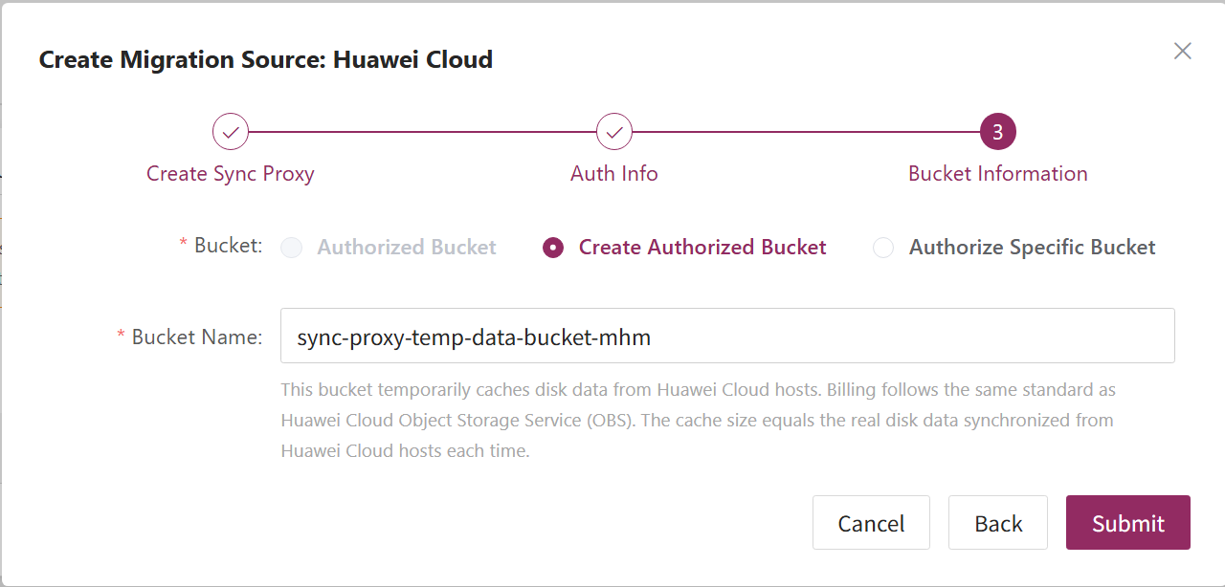Image resolution: width=1225 pixels, height=587 pixels.
Task: Go back with the Back button
Action: [x=998, y=523]
